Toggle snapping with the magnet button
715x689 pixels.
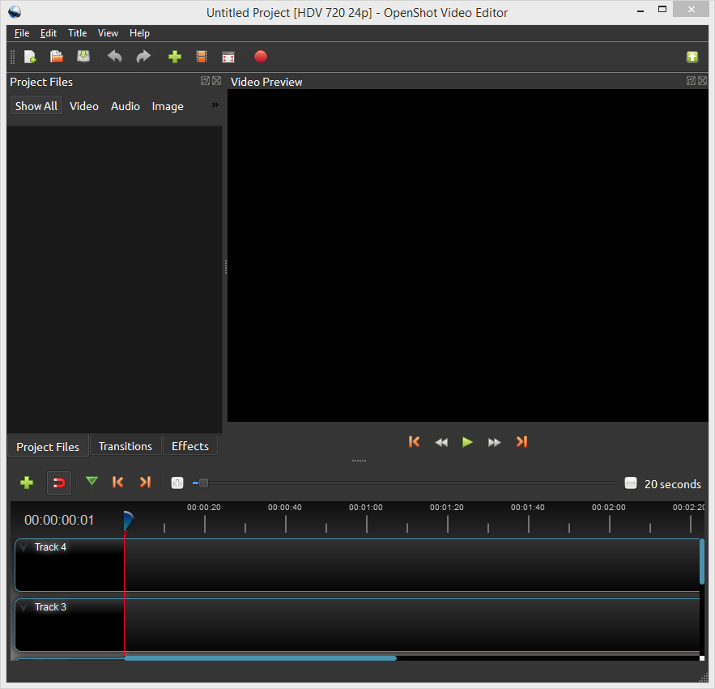59,483
